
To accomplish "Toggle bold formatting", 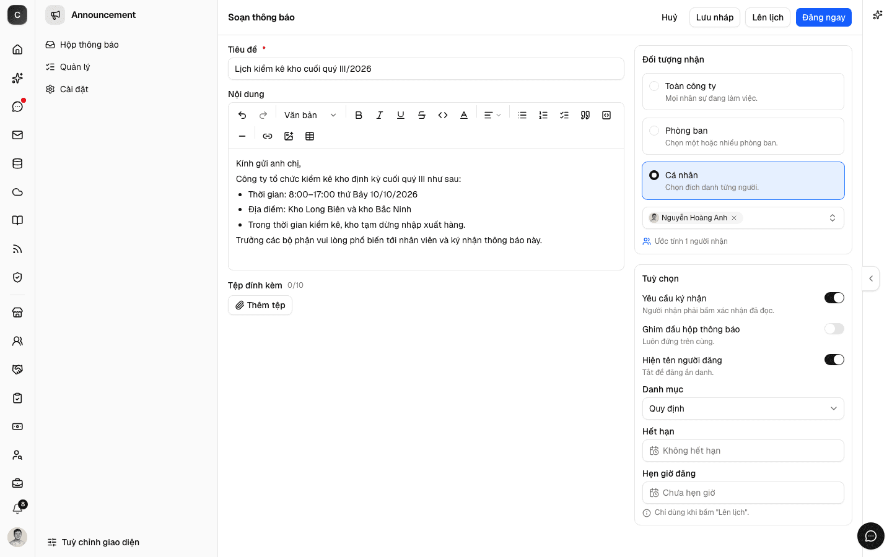I will [359, 115].
